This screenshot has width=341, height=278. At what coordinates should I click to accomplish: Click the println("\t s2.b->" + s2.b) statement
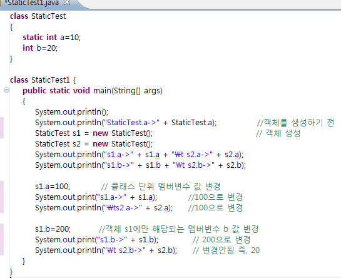coord(106,250)
